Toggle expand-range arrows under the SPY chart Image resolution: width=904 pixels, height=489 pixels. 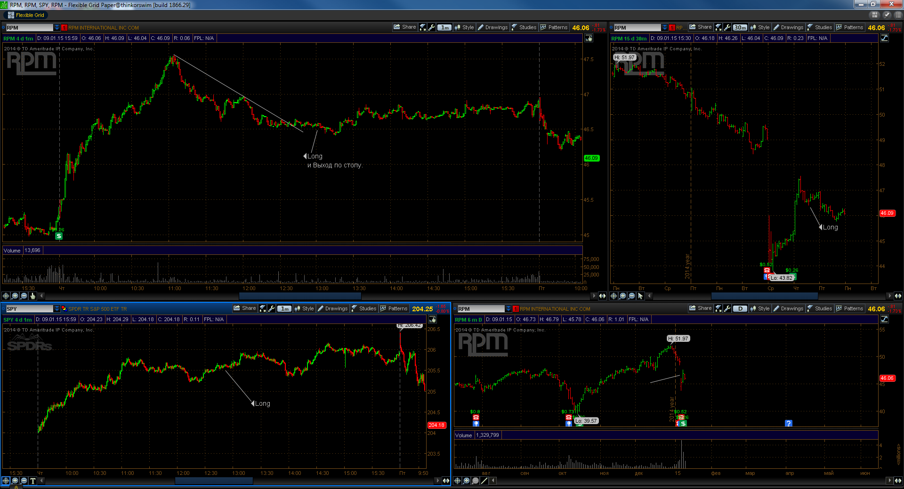click(446, 481)
